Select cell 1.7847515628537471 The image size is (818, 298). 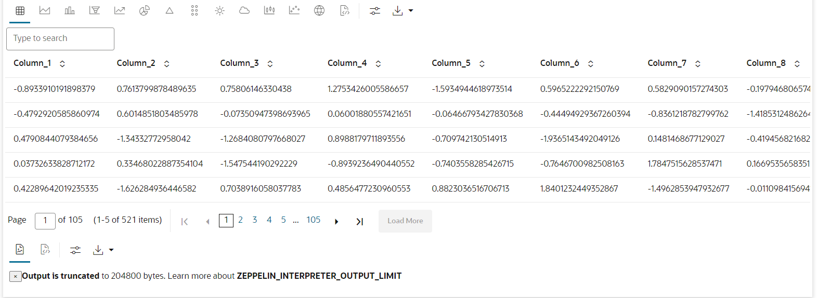click(685, 164)
